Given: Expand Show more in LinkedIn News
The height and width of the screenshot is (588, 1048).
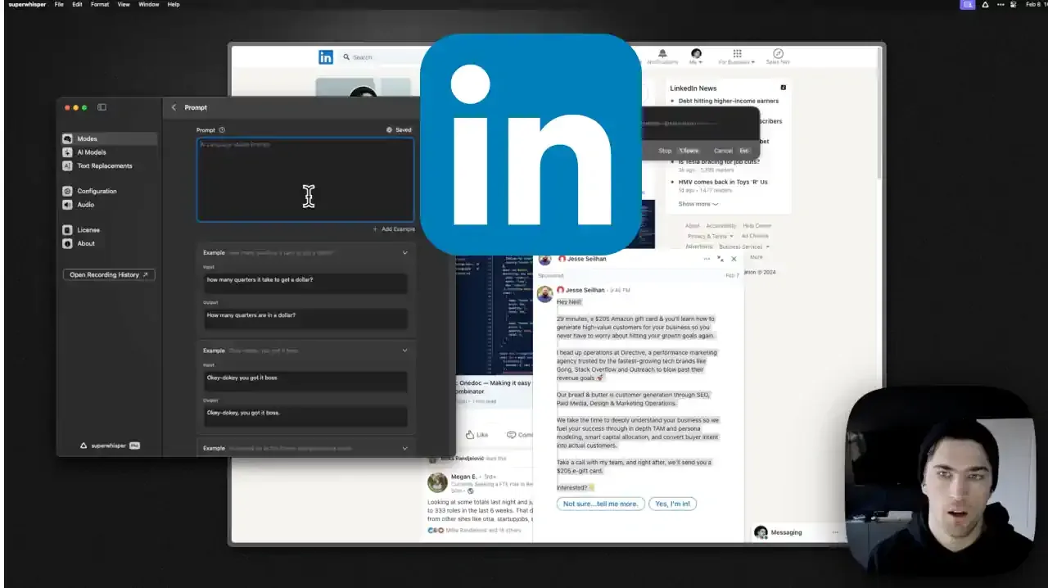Looking at the screenshot, I should pos(698,204).
